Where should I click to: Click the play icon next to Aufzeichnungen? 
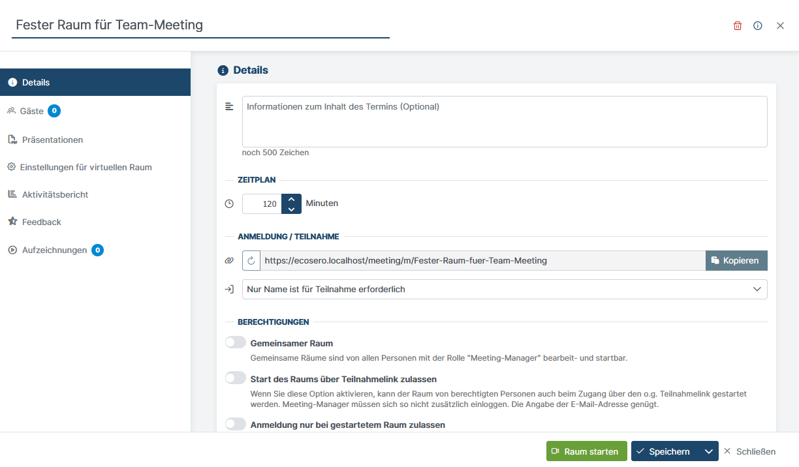point(11,250)
